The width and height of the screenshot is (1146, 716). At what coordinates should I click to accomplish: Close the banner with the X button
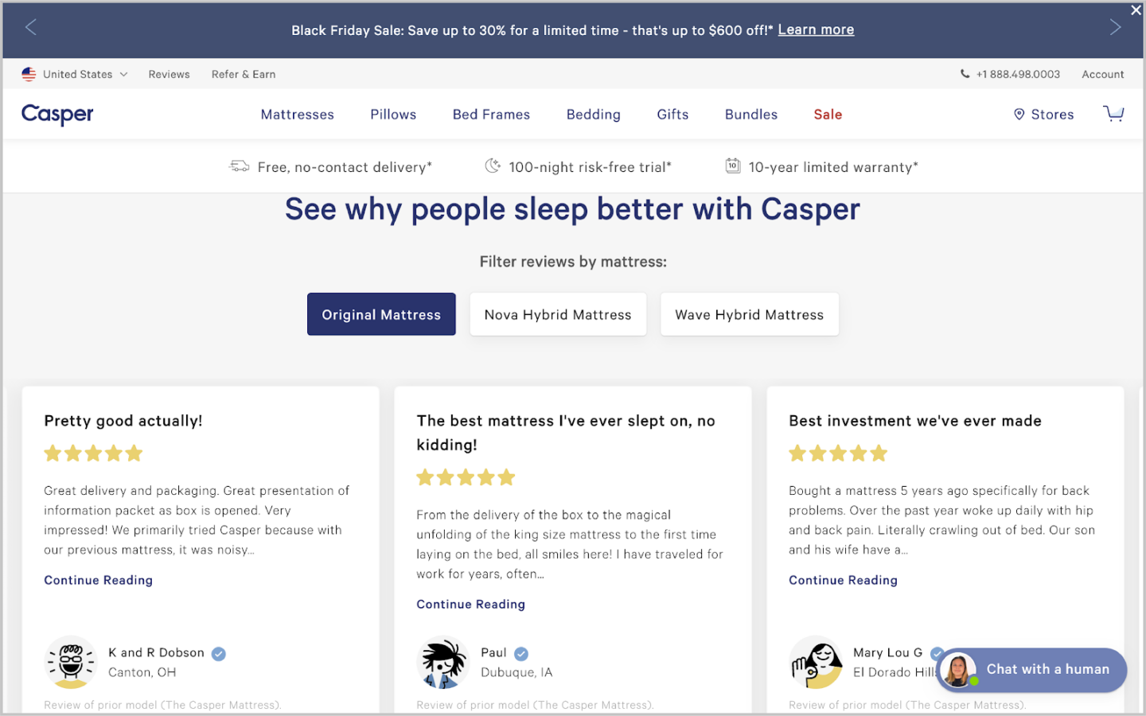[x=1136, y=10]
